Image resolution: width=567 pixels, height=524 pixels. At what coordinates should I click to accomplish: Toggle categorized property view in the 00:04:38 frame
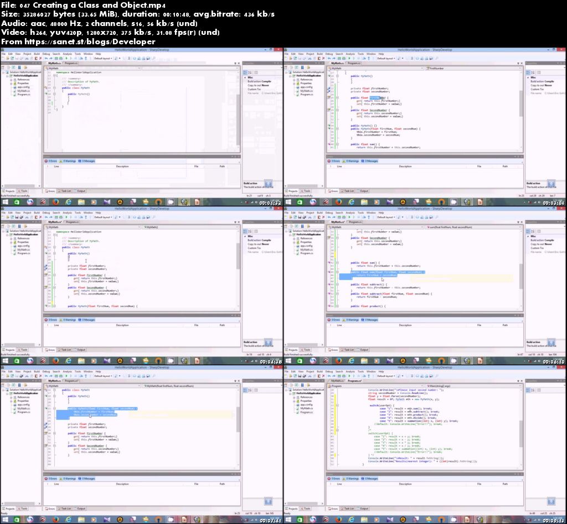(x=245, y=231)
